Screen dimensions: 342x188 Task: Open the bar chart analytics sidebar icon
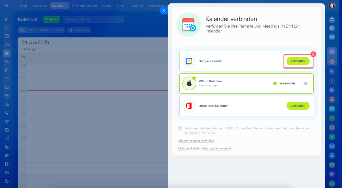pos(7,104)
